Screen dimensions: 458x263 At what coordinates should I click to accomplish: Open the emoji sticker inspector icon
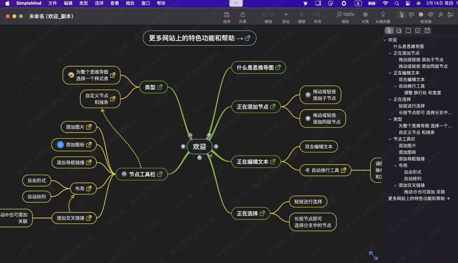(421, 15)
